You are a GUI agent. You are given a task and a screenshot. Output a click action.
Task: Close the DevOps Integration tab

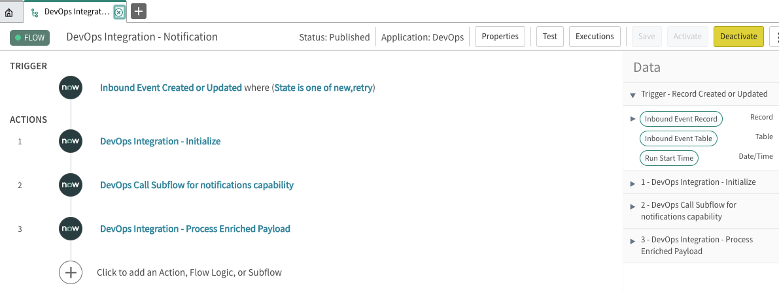(x=119, y=12)
